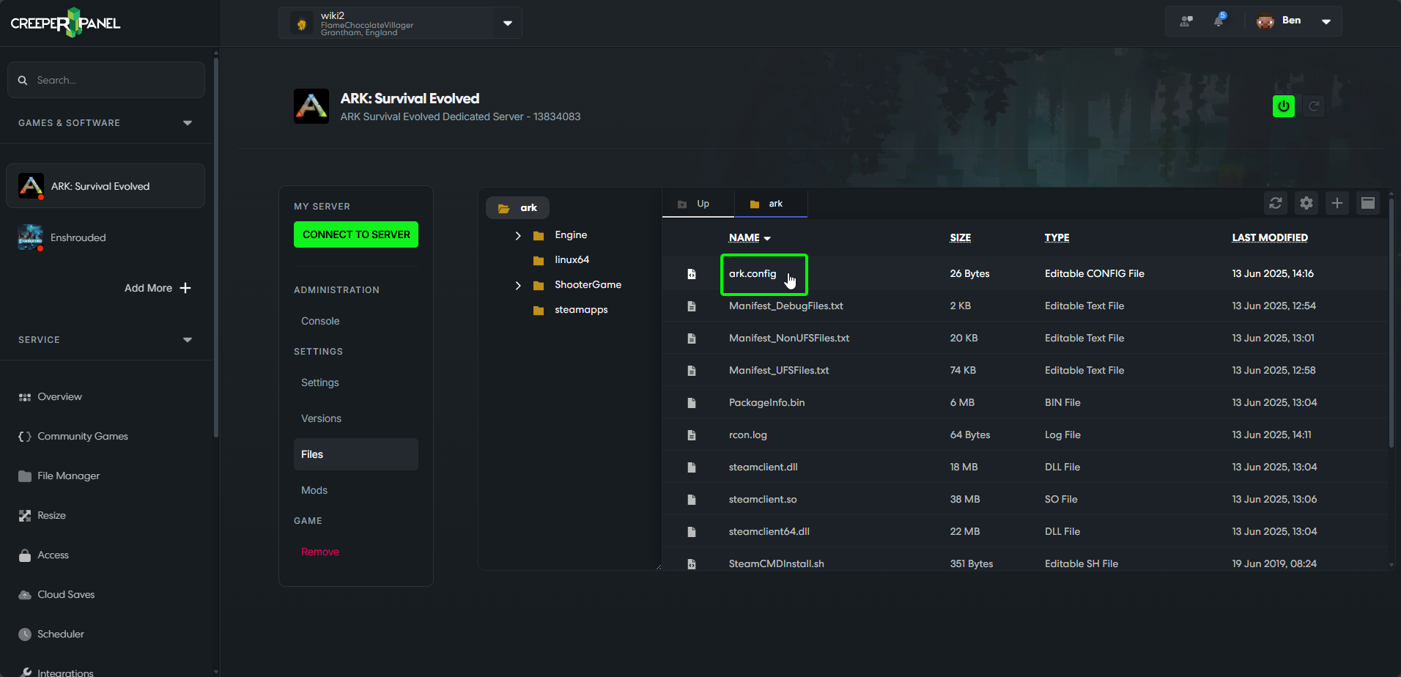Select the ark root folder in tree
This screenshot has height=677, width=1401.
(517, 208)
